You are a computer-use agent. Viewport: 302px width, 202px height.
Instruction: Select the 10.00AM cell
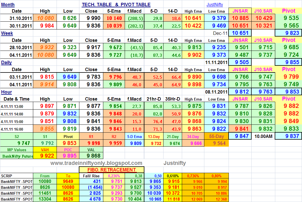[263, 136]
